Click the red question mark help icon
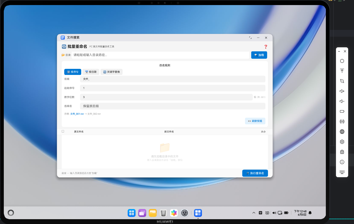This screenshot has width=354, height=224. click(266, 47)
